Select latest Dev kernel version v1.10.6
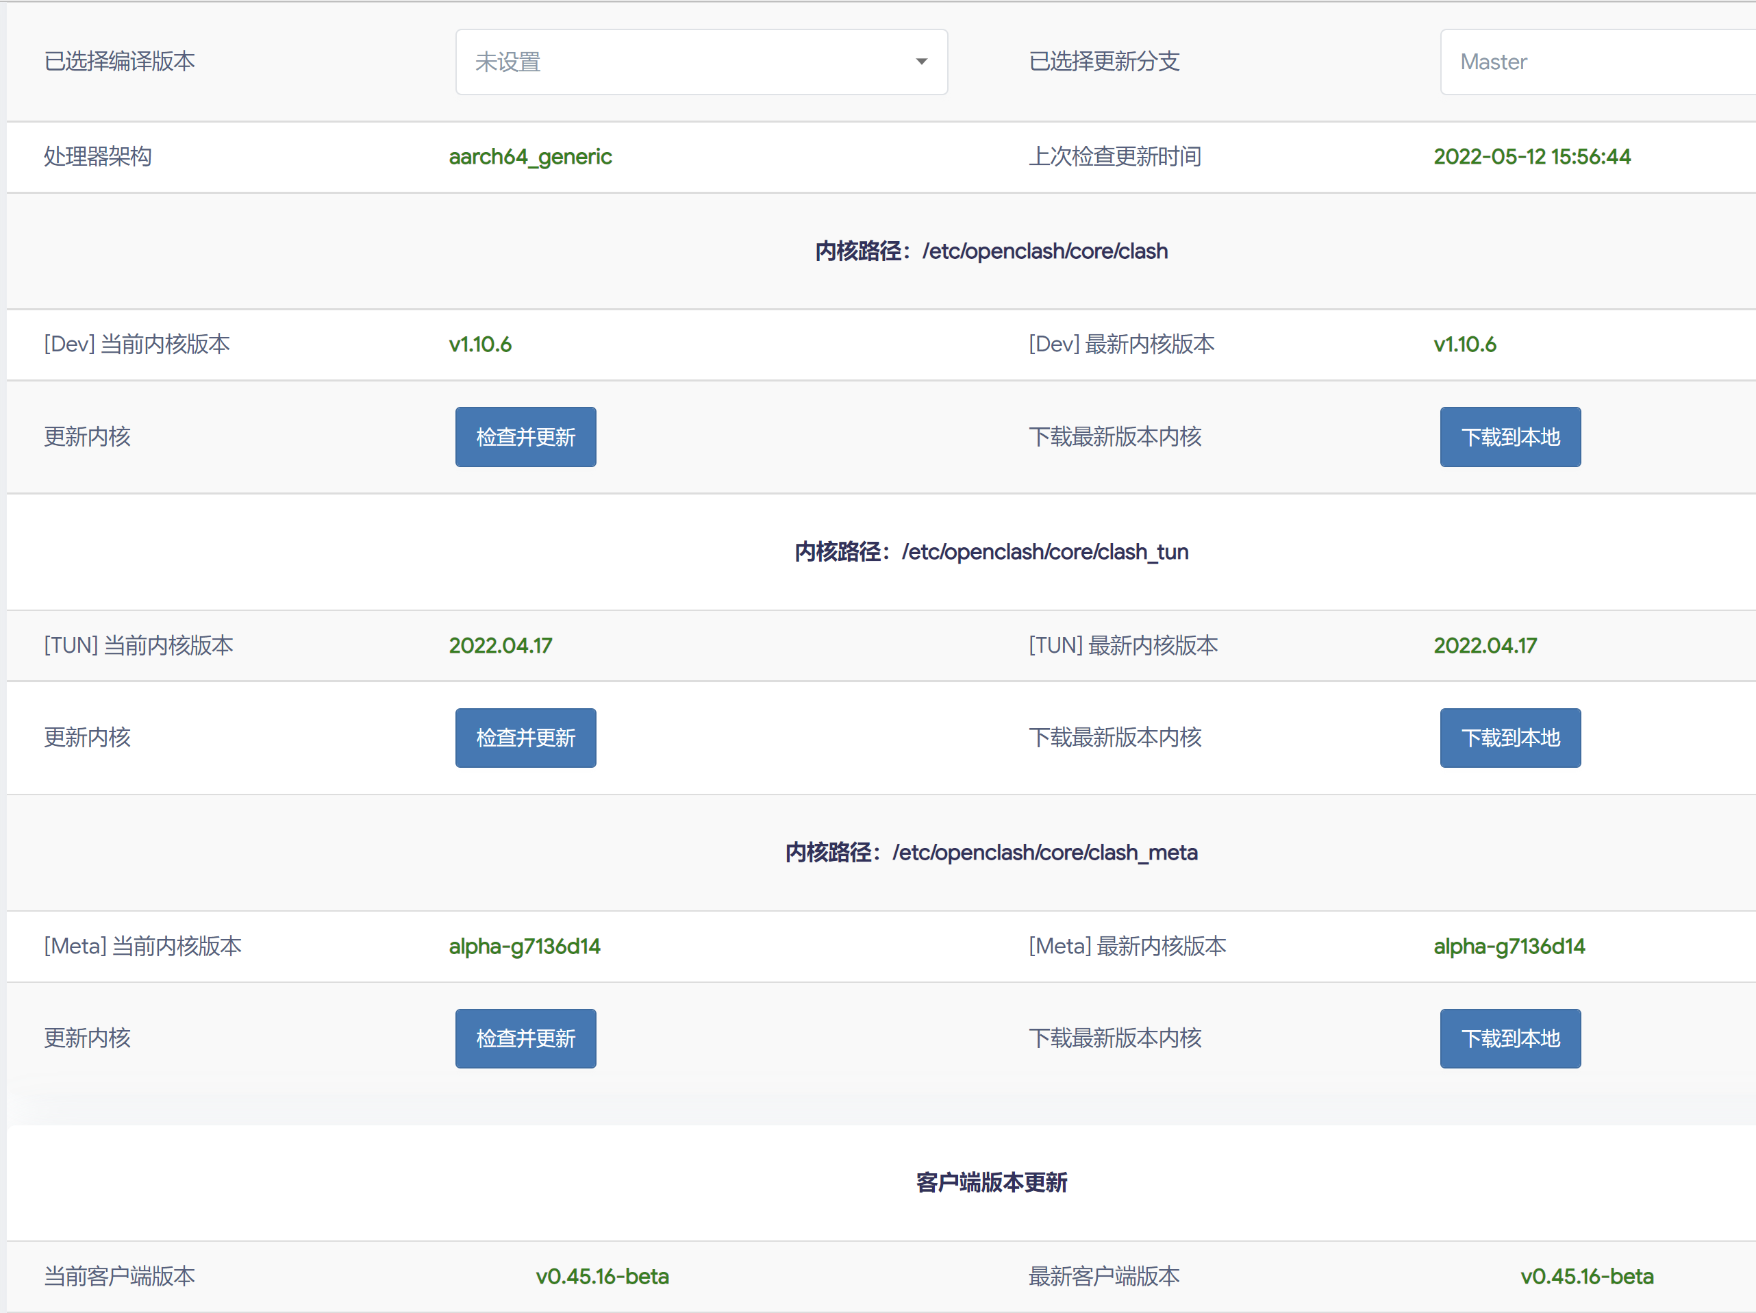This screenshot has height=1313, width=1756. point(1465,345)
